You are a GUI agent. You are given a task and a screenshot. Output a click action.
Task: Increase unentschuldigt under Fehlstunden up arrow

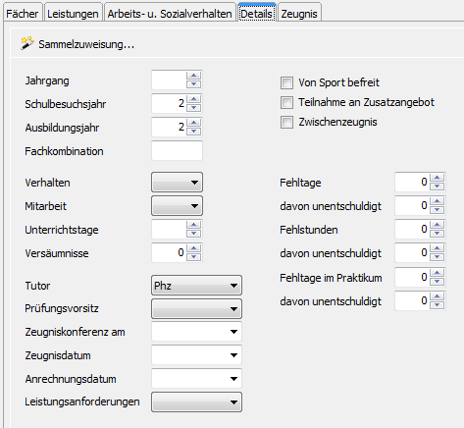pos(437,248)
